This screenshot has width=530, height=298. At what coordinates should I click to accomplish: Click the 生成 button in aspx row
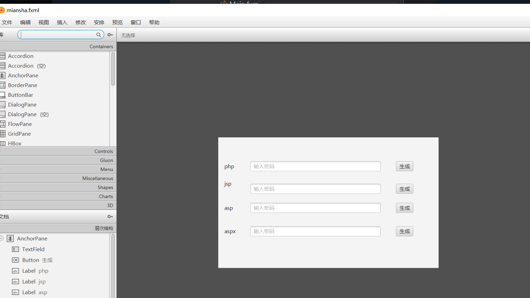point(405,231)
